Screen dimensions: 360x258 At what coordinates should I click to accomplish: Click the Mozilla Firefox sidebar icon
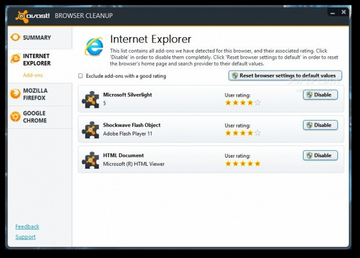15,94
